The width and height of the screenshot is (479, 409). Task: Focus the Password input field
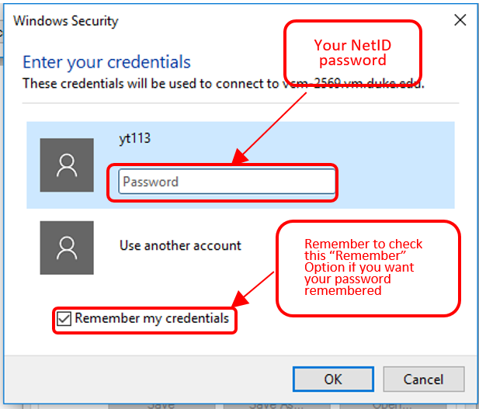click(227, 182)
